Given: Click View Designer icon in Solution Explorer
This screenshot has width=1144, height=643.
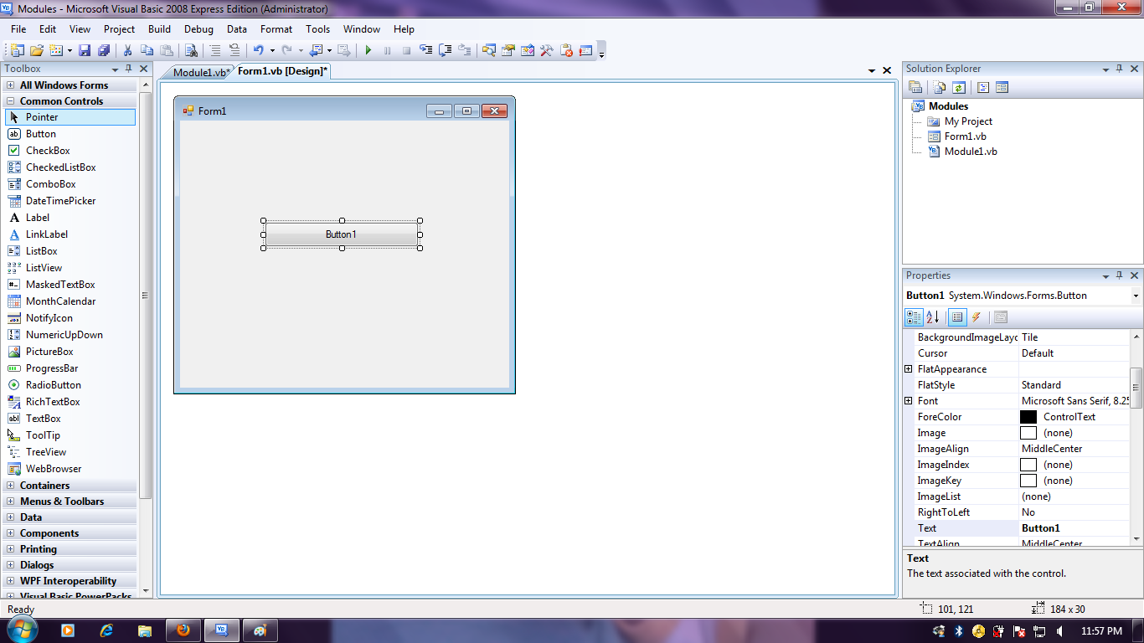Looking at the screenshot, I should coord(1002,87).
